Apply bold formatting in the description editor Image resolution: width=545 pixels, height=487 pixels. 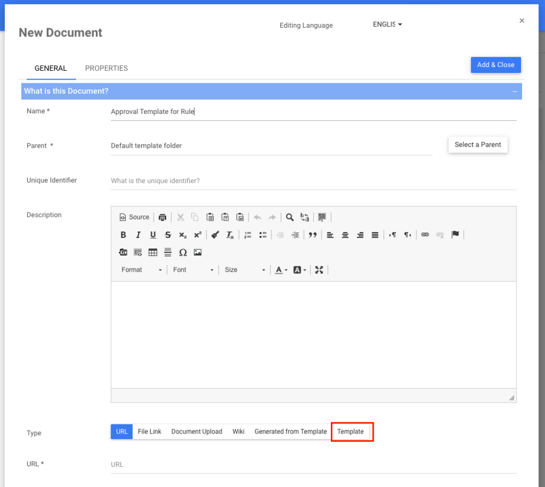123,235
